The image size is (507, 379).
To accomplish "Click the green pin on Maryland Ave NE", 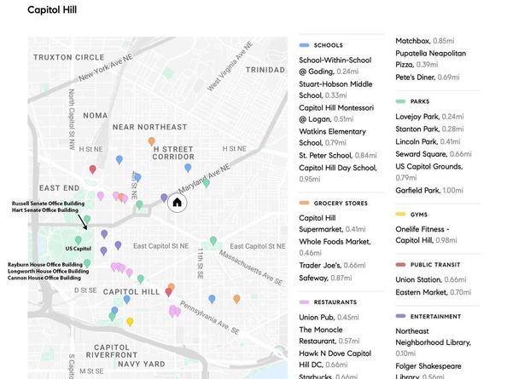I will 206,183.
